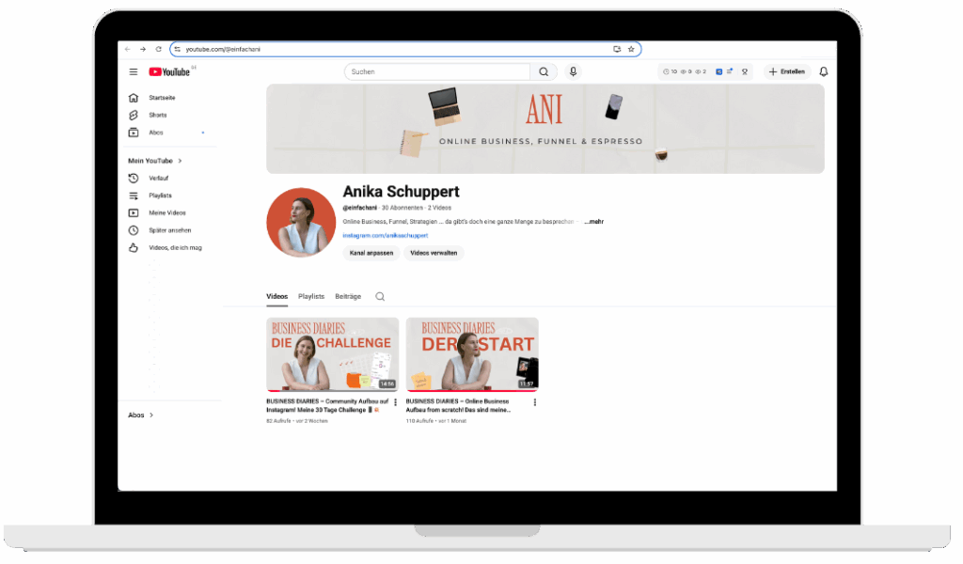The height and width of the screenshot is (564, 963).
Task: Search the channel with magnifier icon
Action: (x=380, y=297)
